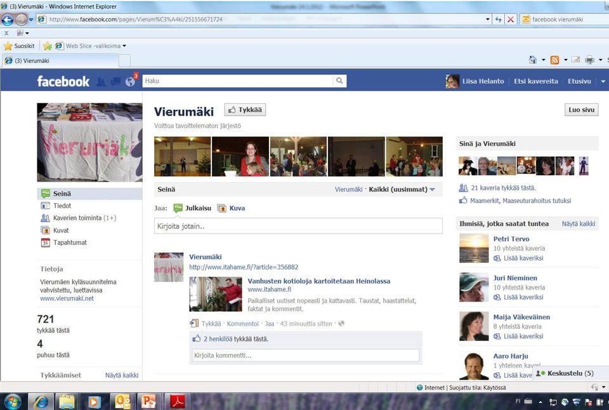Open zoom level dropdown in status bar
This screenshot has width=609, height=410.
pos(604,387)
